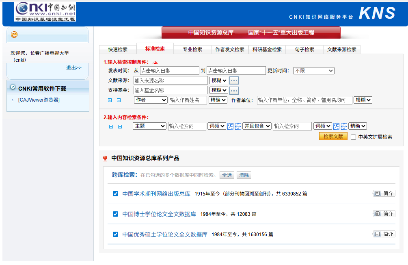Click the CNKI 中国知网 logo
408x265 pixels.
coord(45,12)
